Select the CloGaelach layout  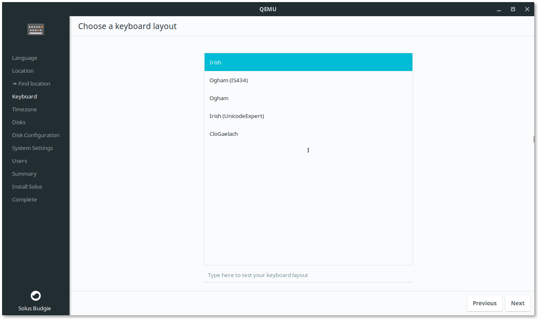pyautogui.click(x=308, y=134)
